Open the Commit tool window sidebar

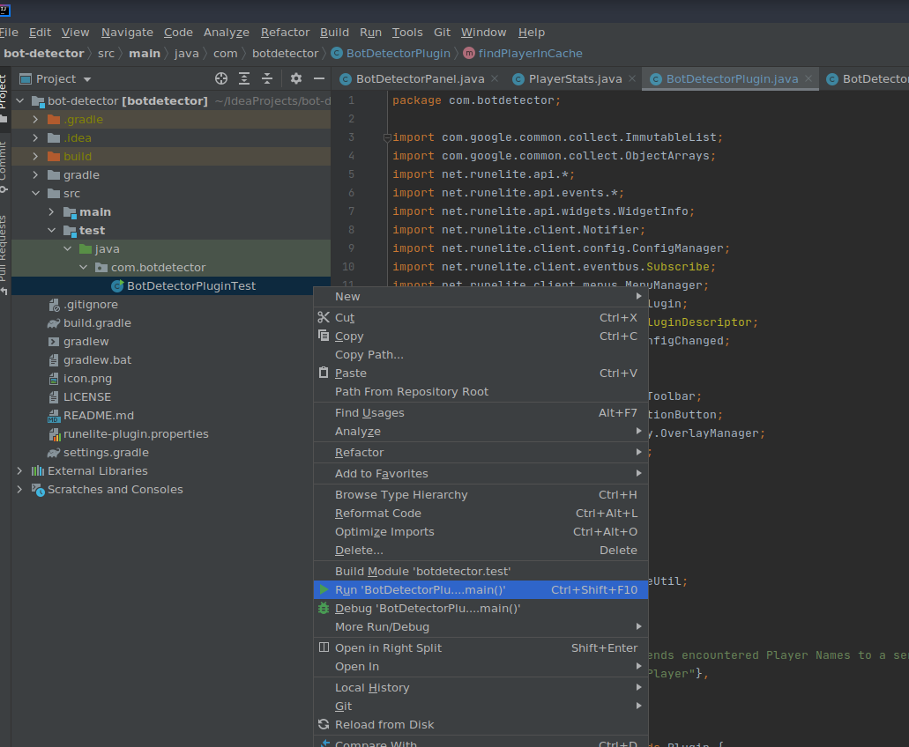coord(4,166)
